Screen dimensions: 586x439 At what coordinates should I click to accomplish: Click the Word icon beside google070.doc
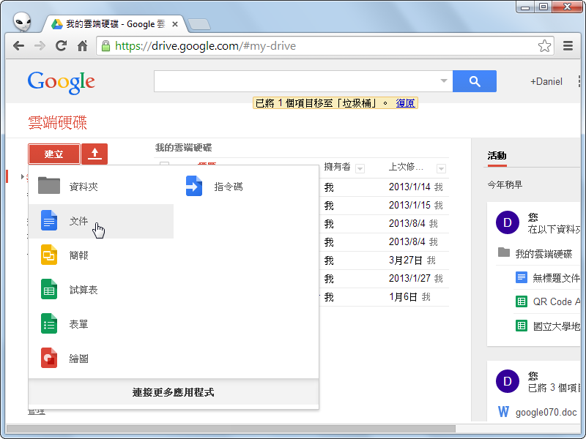(503, 412)
